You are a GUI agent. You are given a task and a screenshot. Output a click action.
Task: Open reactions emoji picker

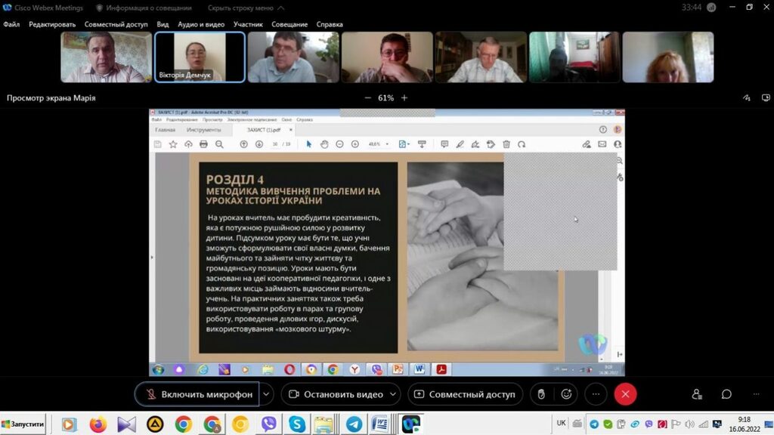pyautogui.click(x=566, y=394)
